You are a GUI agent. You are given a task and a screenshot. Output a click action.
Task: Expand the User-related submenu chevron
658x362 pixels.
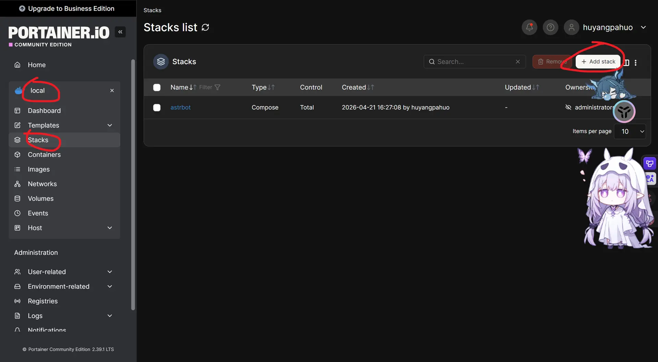110,272
